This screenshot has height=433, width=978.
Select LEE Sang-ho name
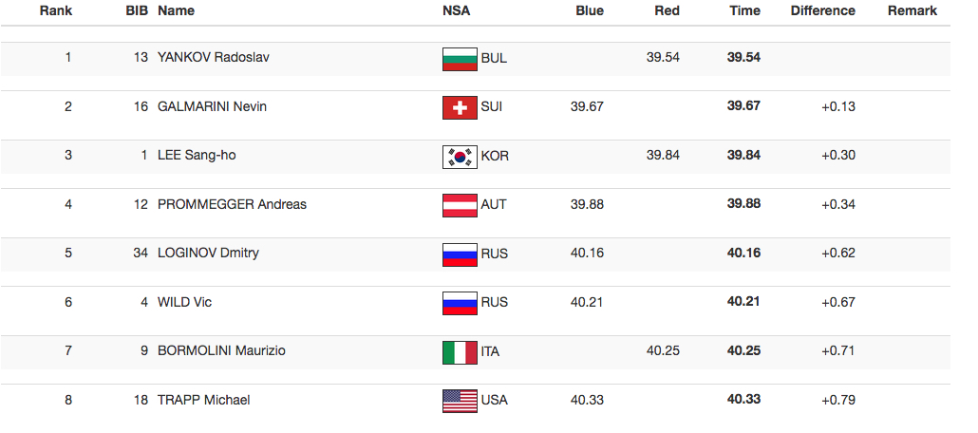197,156
